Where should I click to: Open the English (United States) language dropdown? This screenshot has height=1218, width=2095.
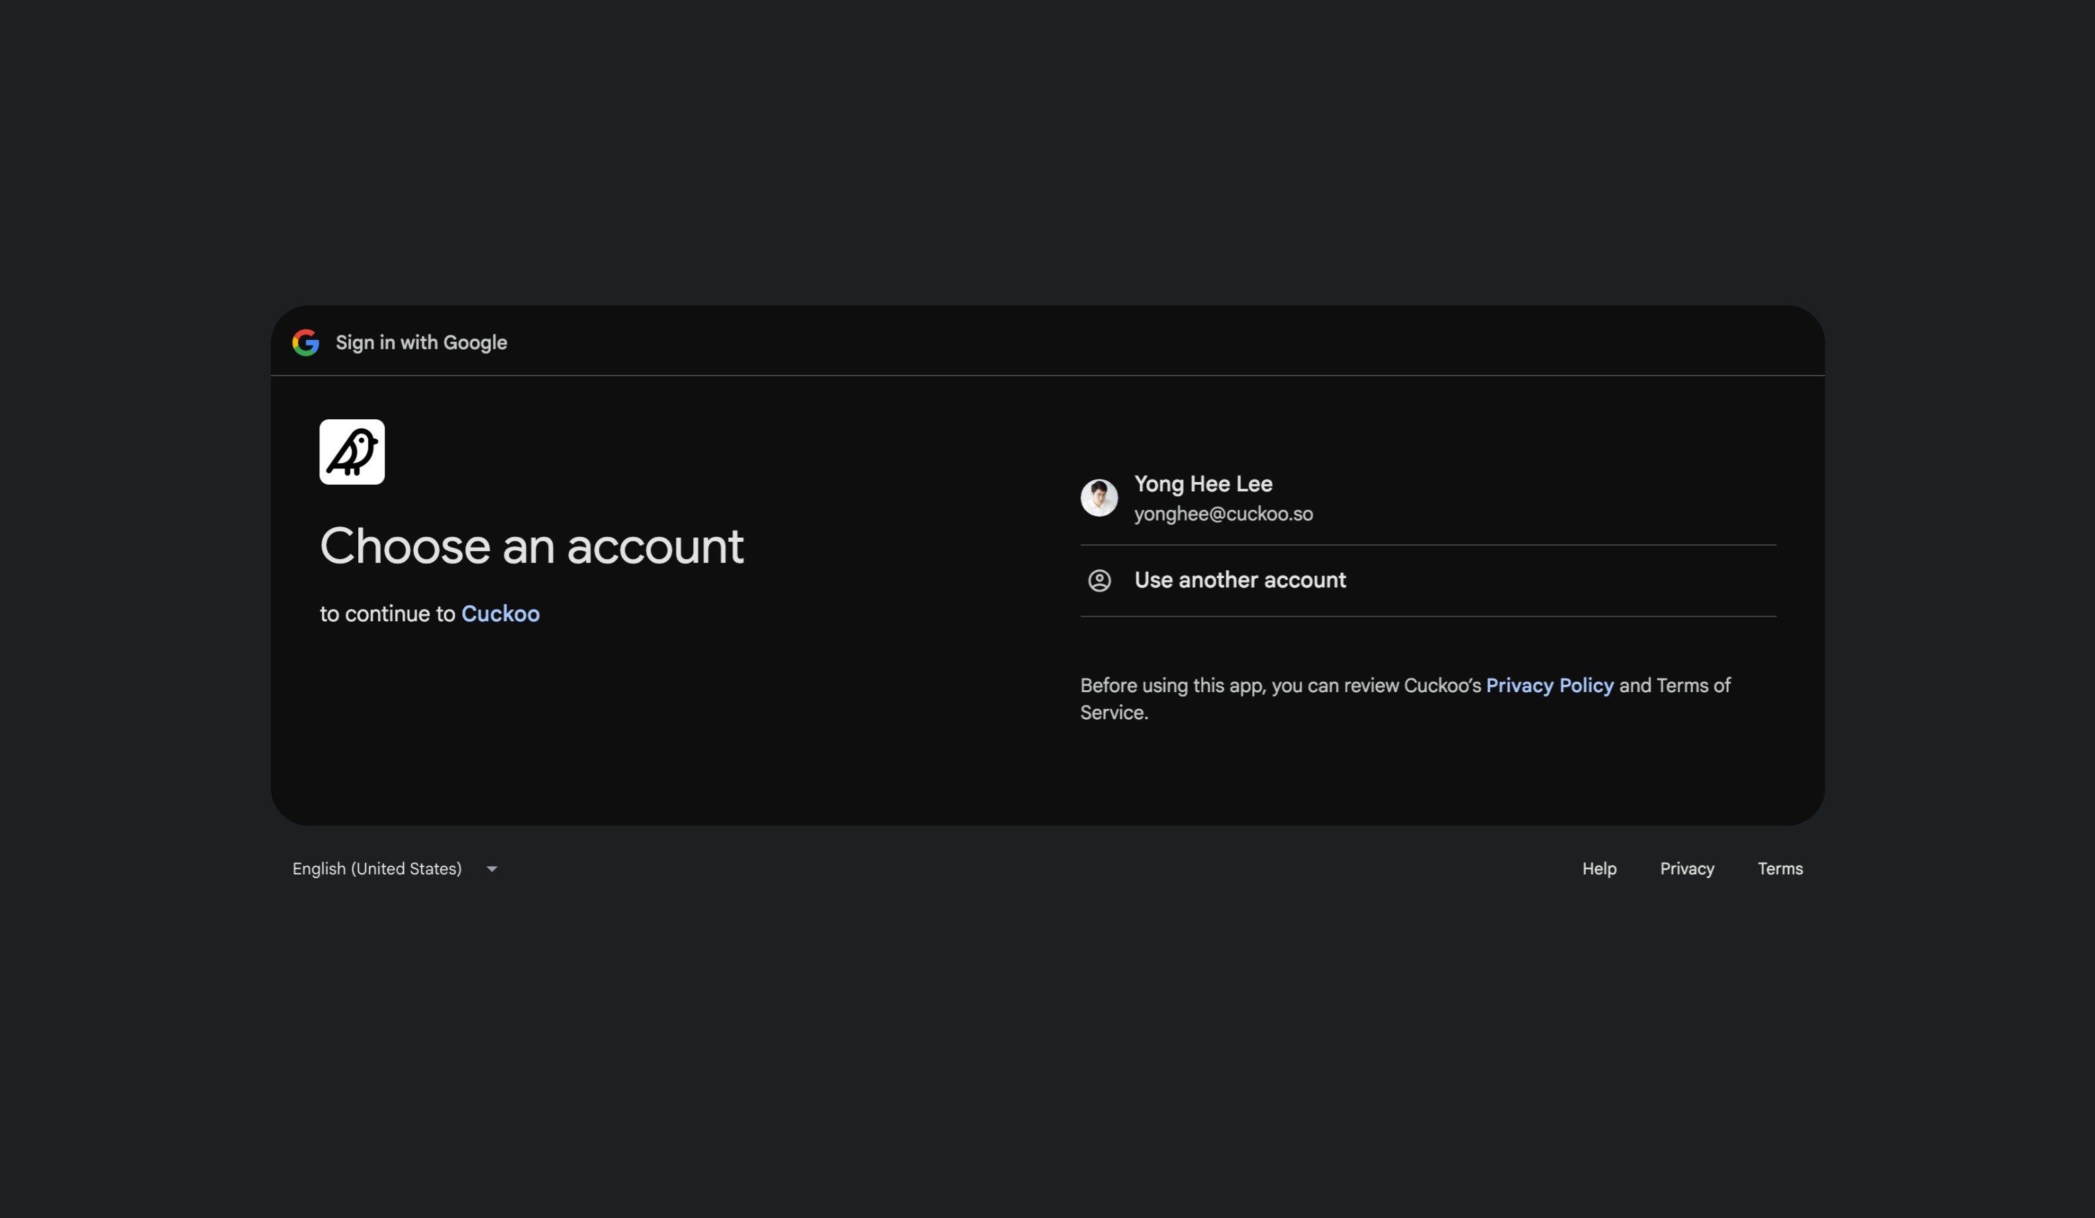point(395,869)
